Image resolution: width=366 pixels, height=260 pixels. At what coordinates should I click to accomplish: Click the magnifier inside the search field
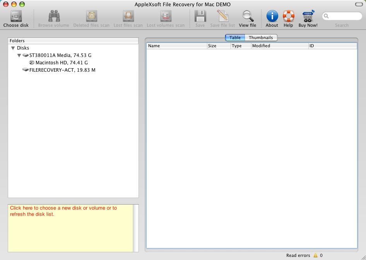326,16
